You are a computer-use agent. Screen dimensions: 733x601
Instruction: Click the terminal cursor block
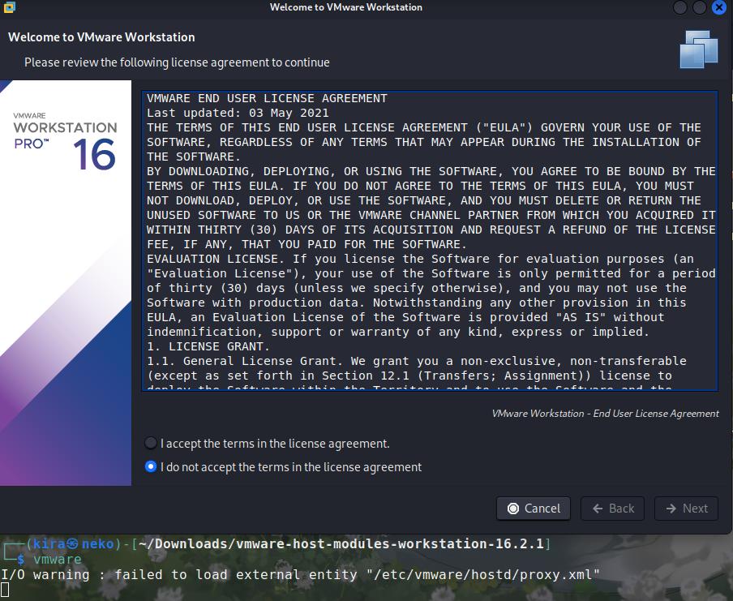5,590
